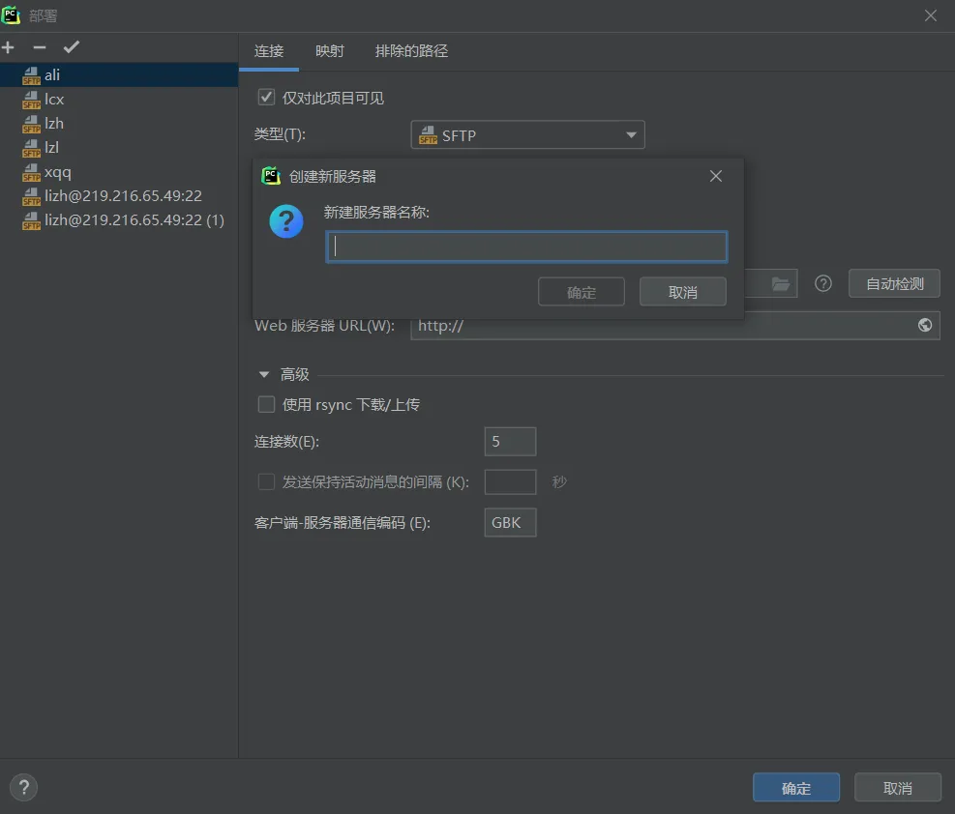Select the lcx SFTP server

pos(119,100)
